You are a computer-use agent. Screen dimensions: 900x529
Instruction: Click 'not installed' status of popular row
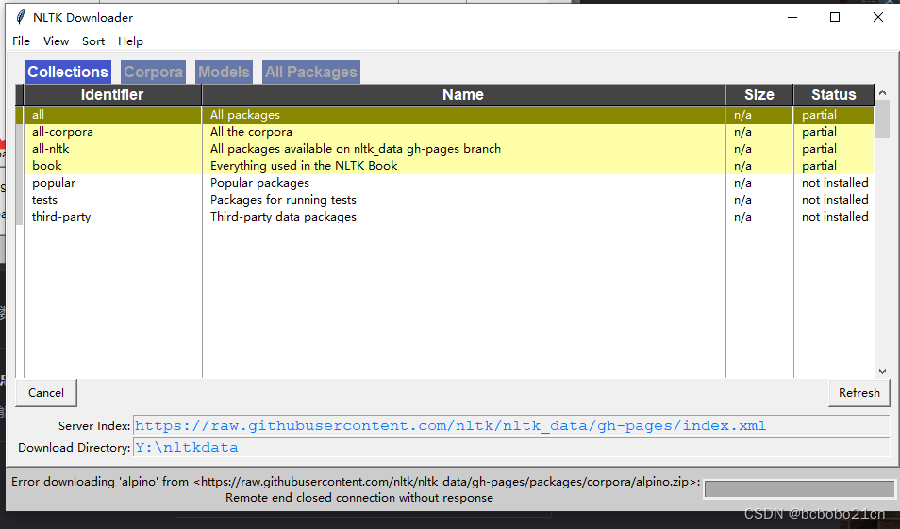tap(835, 183)
